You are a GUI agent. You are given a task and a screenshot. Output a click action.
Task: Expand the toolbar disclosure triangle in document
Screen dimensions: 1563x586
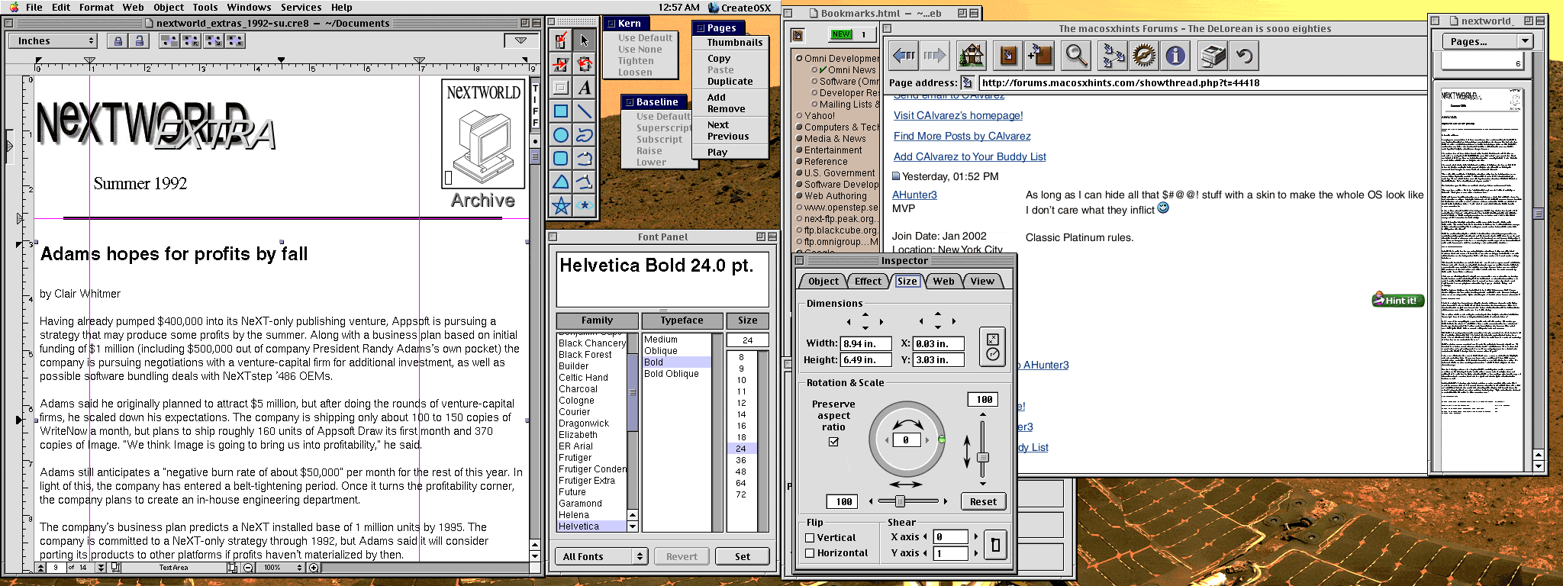[520, 40]
